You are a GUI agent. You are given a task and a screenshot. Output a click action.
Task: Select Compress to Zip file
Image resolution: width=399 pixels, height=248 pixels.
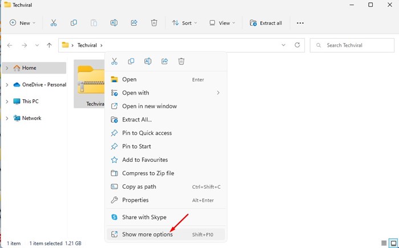[166, 173]
